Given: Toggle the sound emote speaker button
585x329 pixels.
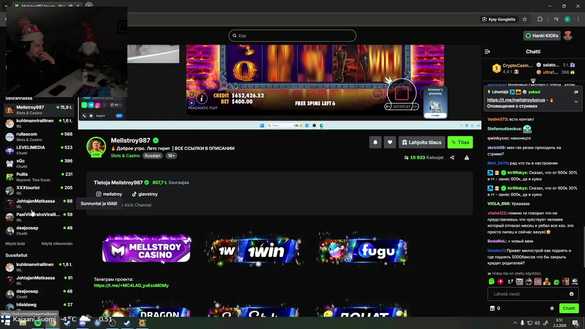Looking at the screenshot, I should [x=575, y=281].
